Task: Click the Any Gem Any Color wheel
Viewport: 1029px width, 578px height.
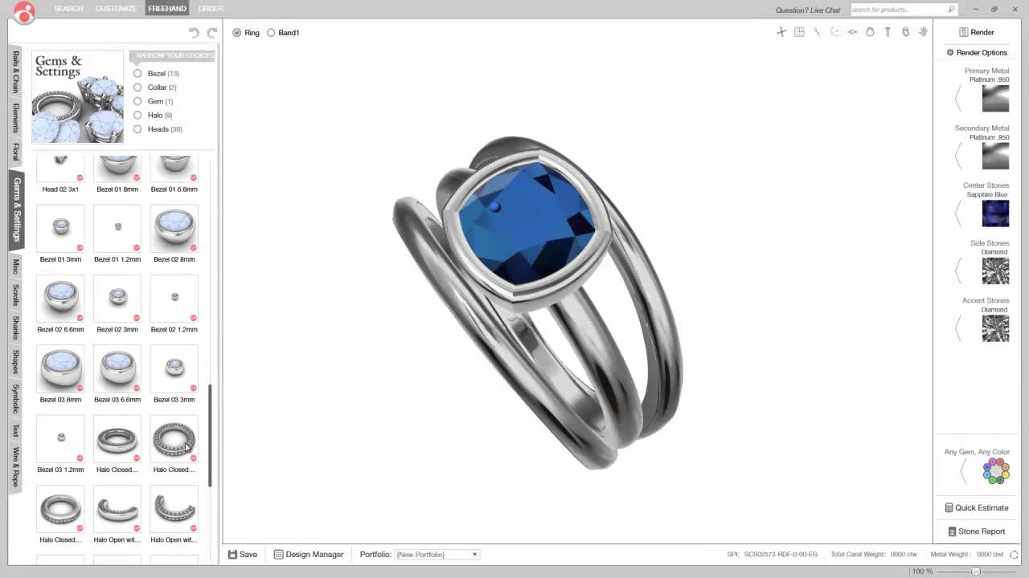Action: coord(995,471)
